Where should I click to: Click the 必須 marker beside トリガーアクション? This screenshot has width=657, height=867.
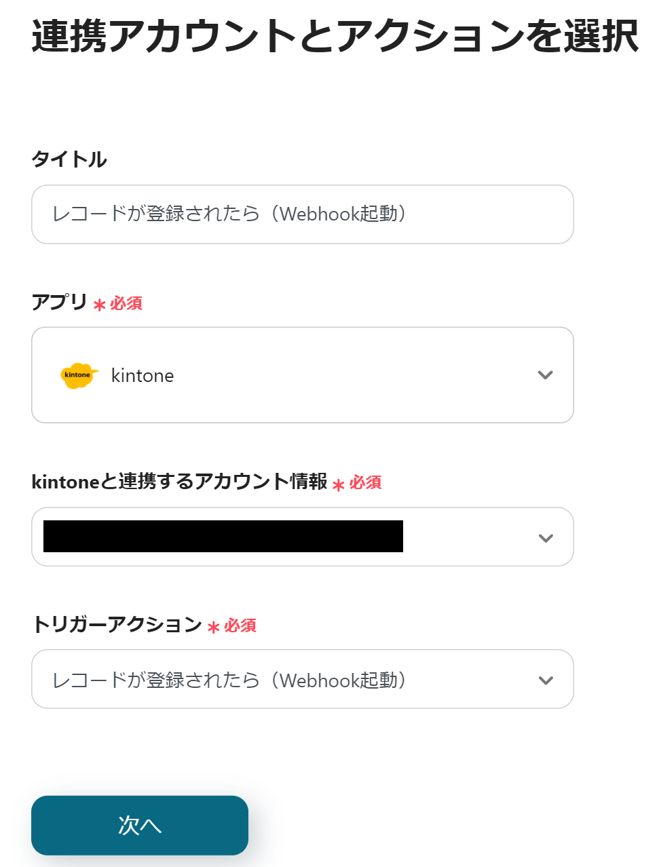(x=240, y=625)
